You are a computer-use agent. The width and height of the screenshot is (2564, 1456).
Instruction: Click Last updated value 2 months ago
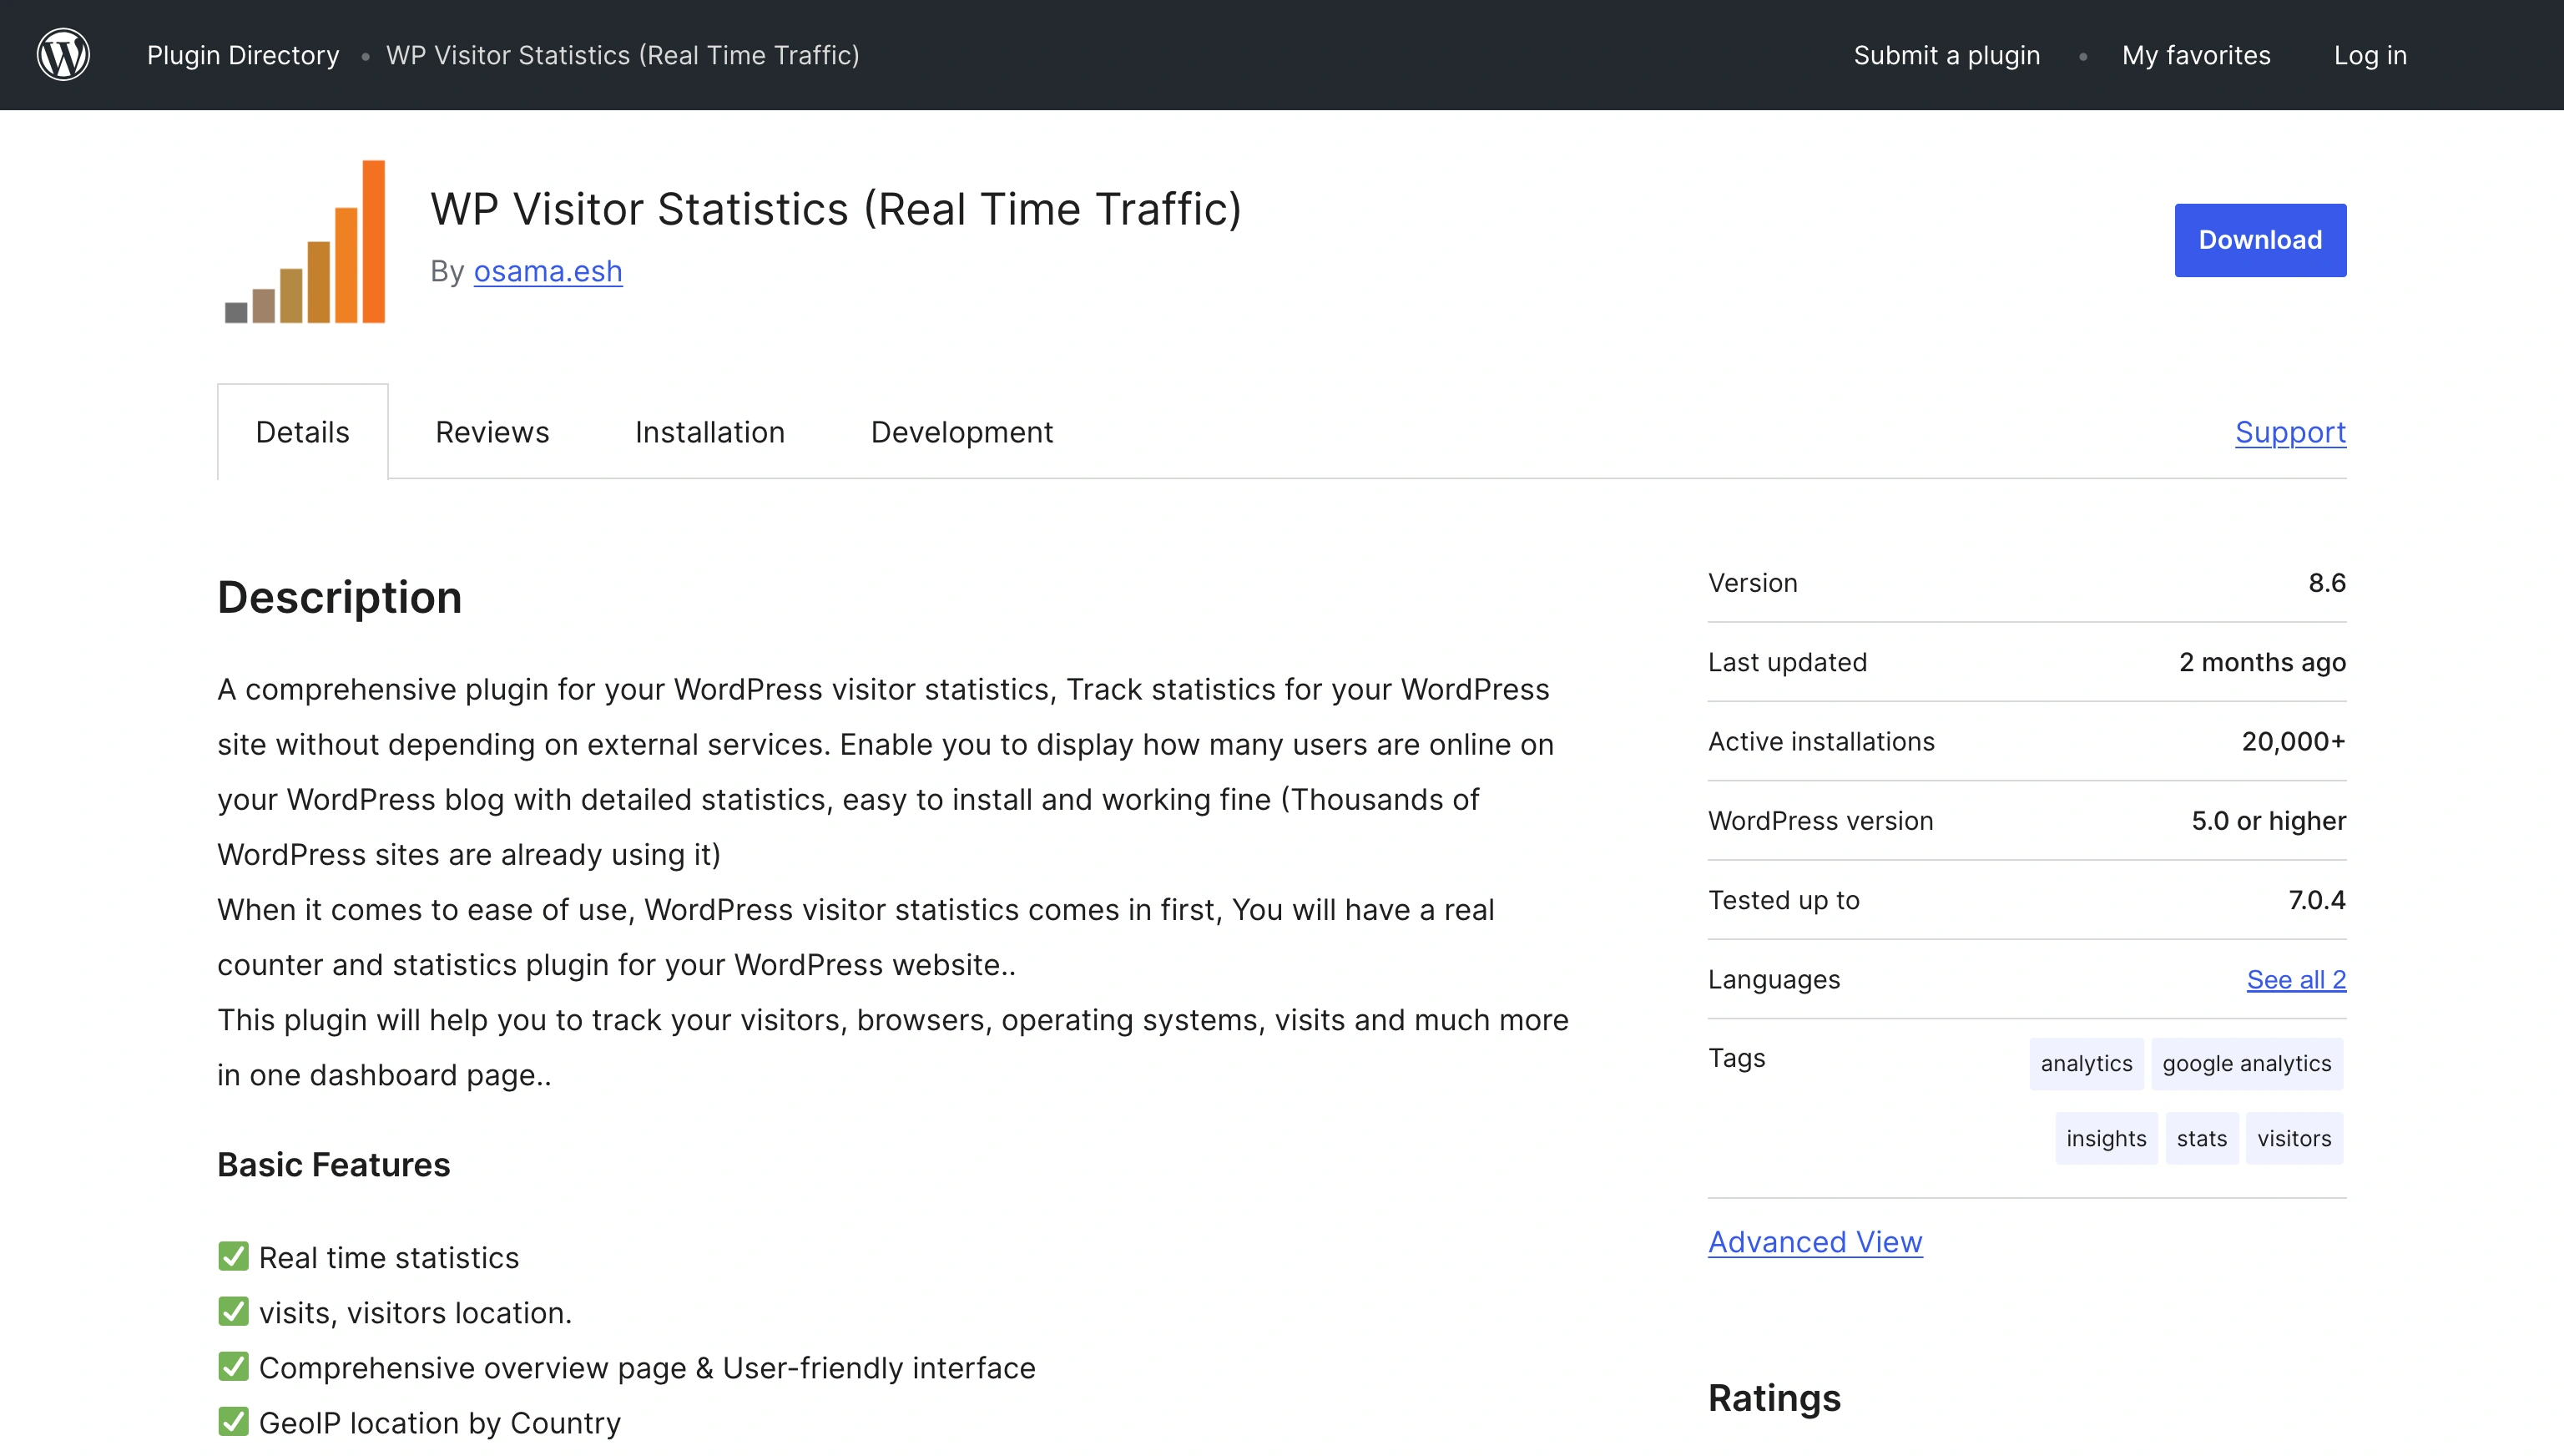pyautogui.click(x=2262, y=662)
